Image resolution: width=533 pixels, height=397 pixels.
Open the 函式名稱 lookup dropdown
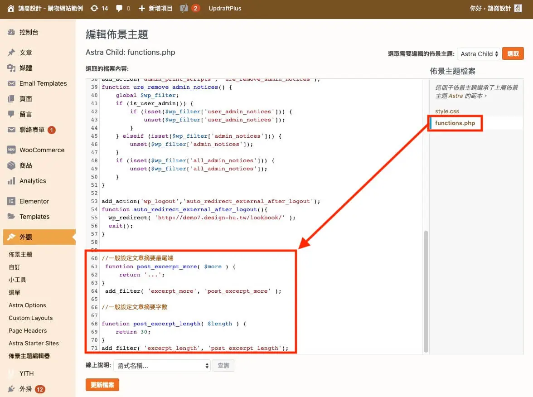pos(162,366)
